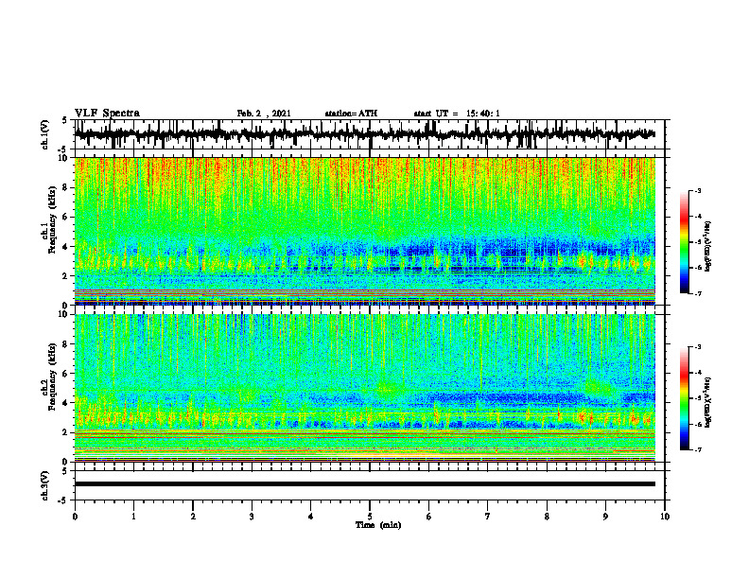
Task: Click the time axis tick label "0"
Action: (75, 517)
